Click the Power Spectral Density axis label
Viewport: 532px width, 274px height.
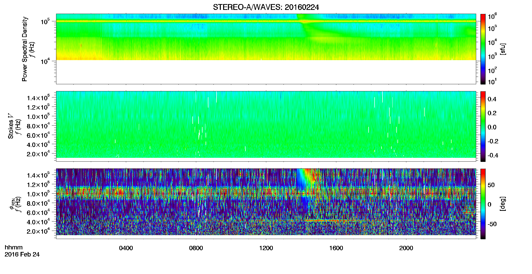click(x=25, y=49)
